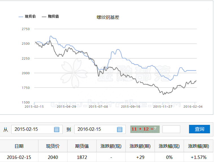The width and height of the screenshot is (217, 162).
Task: Click the 涨跌额(期) column header
Action: click(140, 146)
